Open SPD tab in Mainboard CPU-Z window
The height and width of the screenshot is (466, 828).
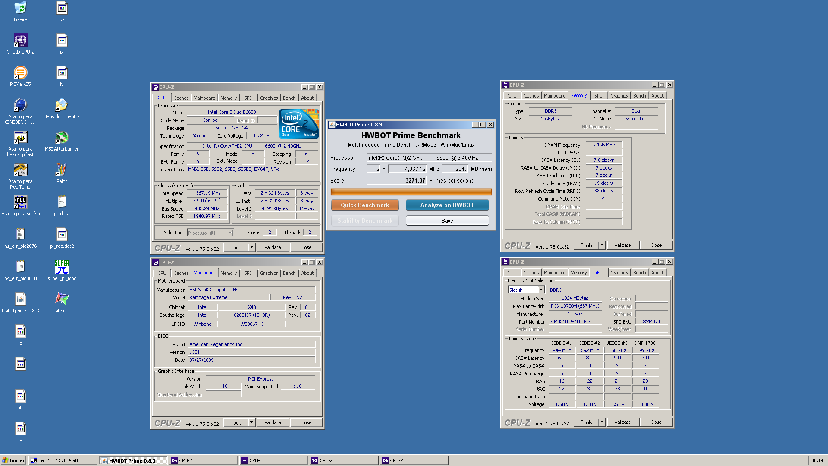click(x=248, y=273)
